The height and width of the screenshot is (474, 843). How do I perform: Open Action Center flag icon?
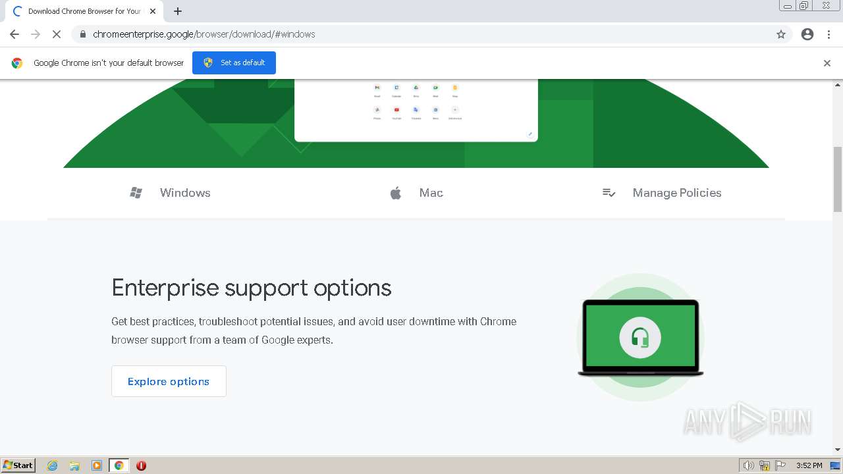pos(780,465)
